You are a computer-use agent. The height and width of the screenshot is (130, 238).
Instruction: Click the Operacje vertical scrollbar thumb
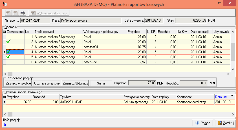coord(233,52)
